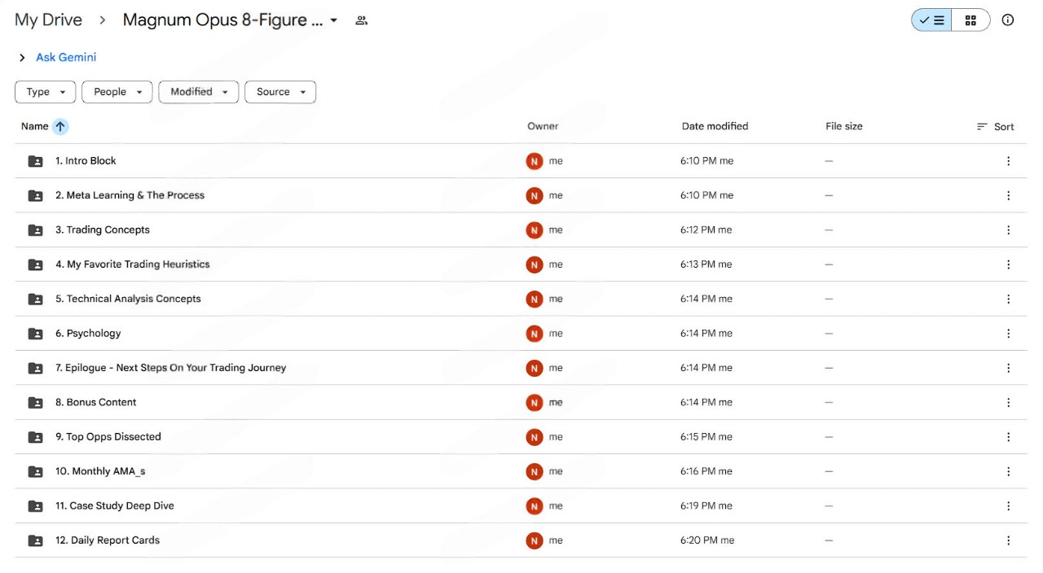Image resolution: width=1043 pixels, height=573 pixels.
Task: Open the People filter dropdown
Action: [x=117, y=92]
